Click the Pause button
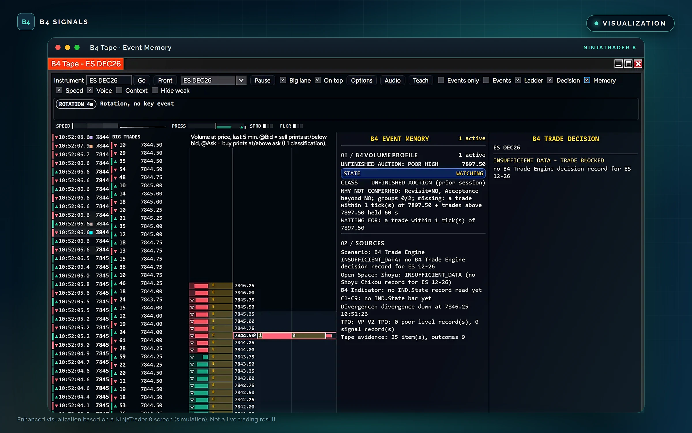692x433 pixels. (262, 80)
